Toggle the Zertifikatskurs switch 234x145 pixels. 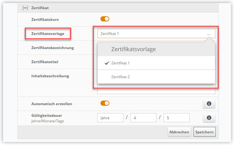click(x=105, y=19)
